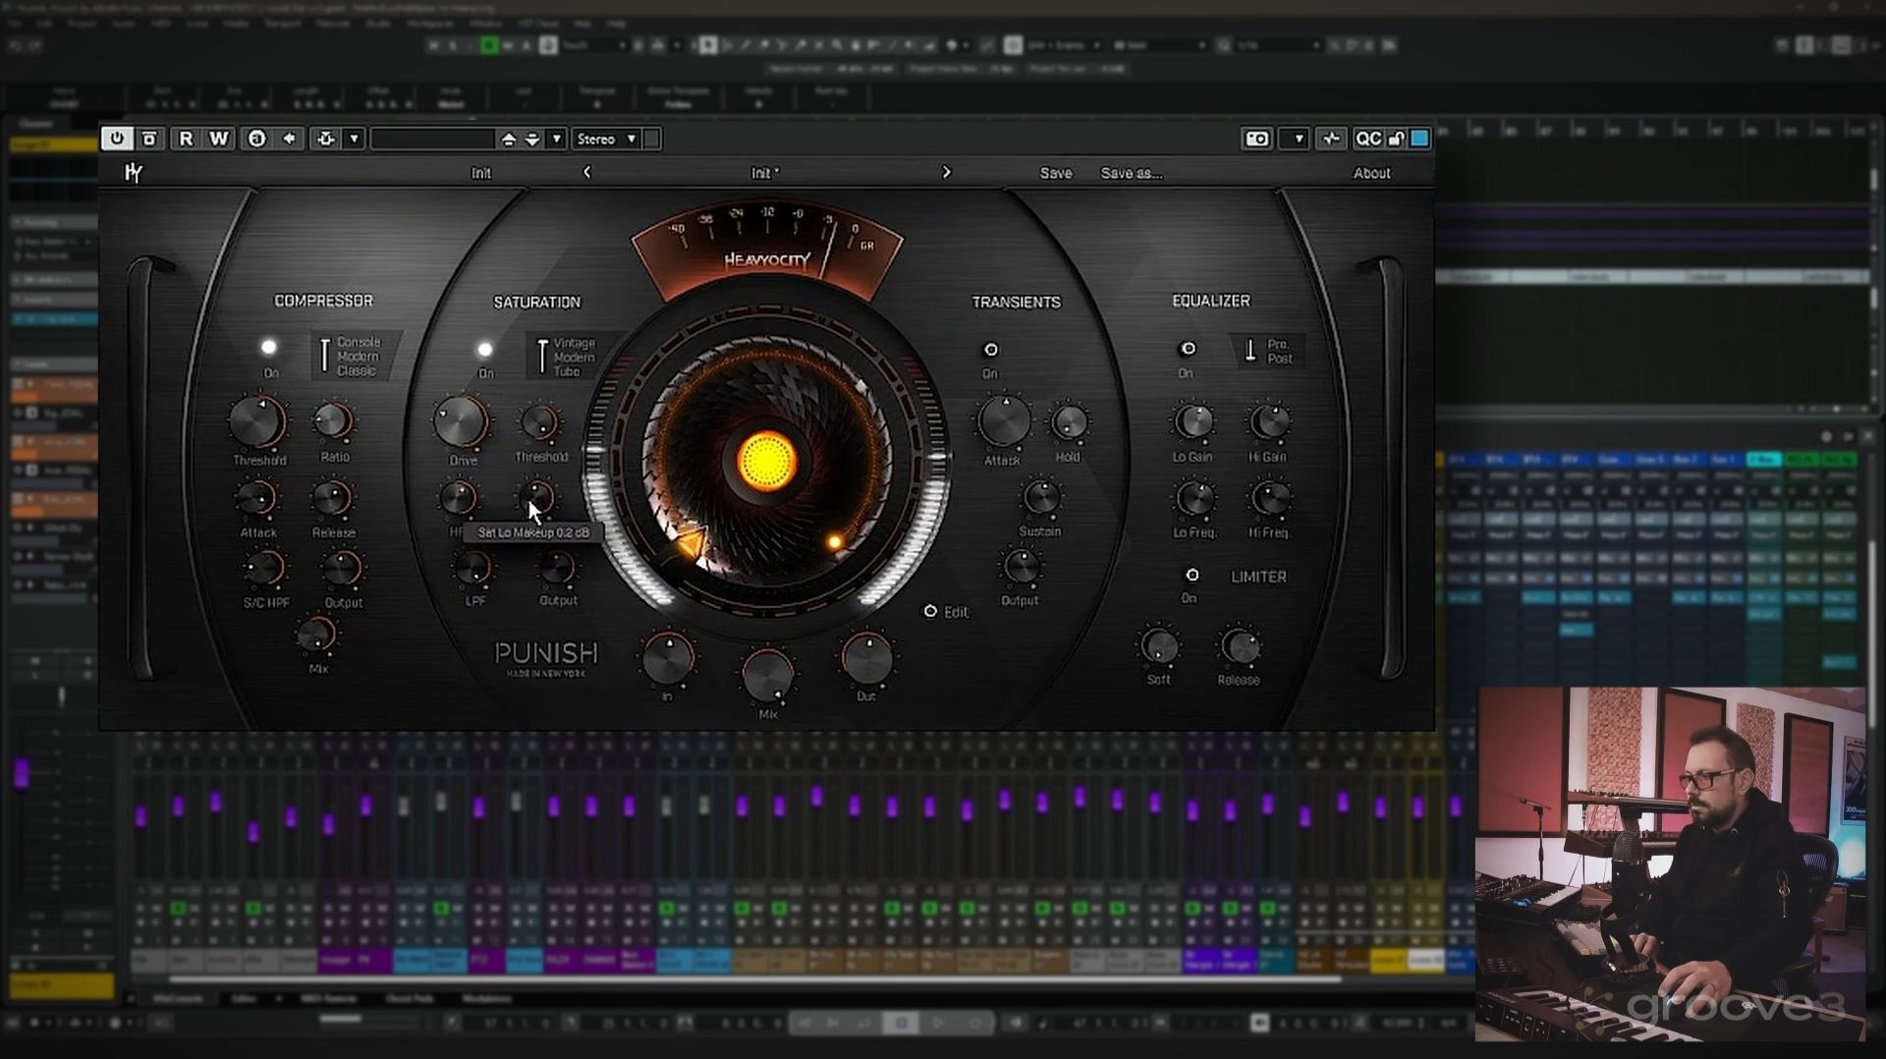
Task: Enable the Limiter On switch
Action: (1192, 576)
